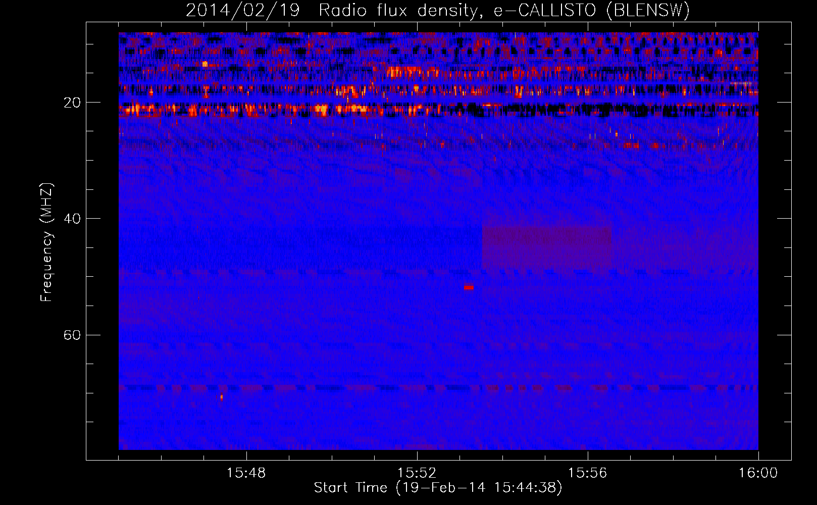Click the 20 MHz frequency tick label
Image resolution: width=817 pixels, height=505 pixels.
[72, 103]
